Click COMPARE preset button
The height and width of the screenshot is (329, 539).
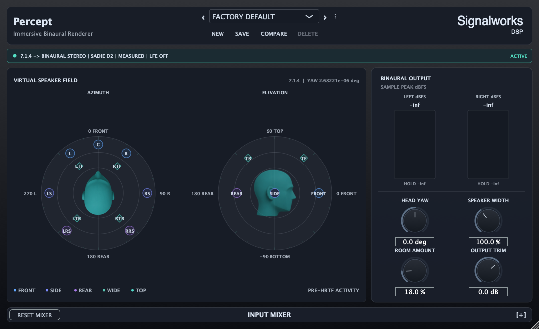(x=273, y=34)
